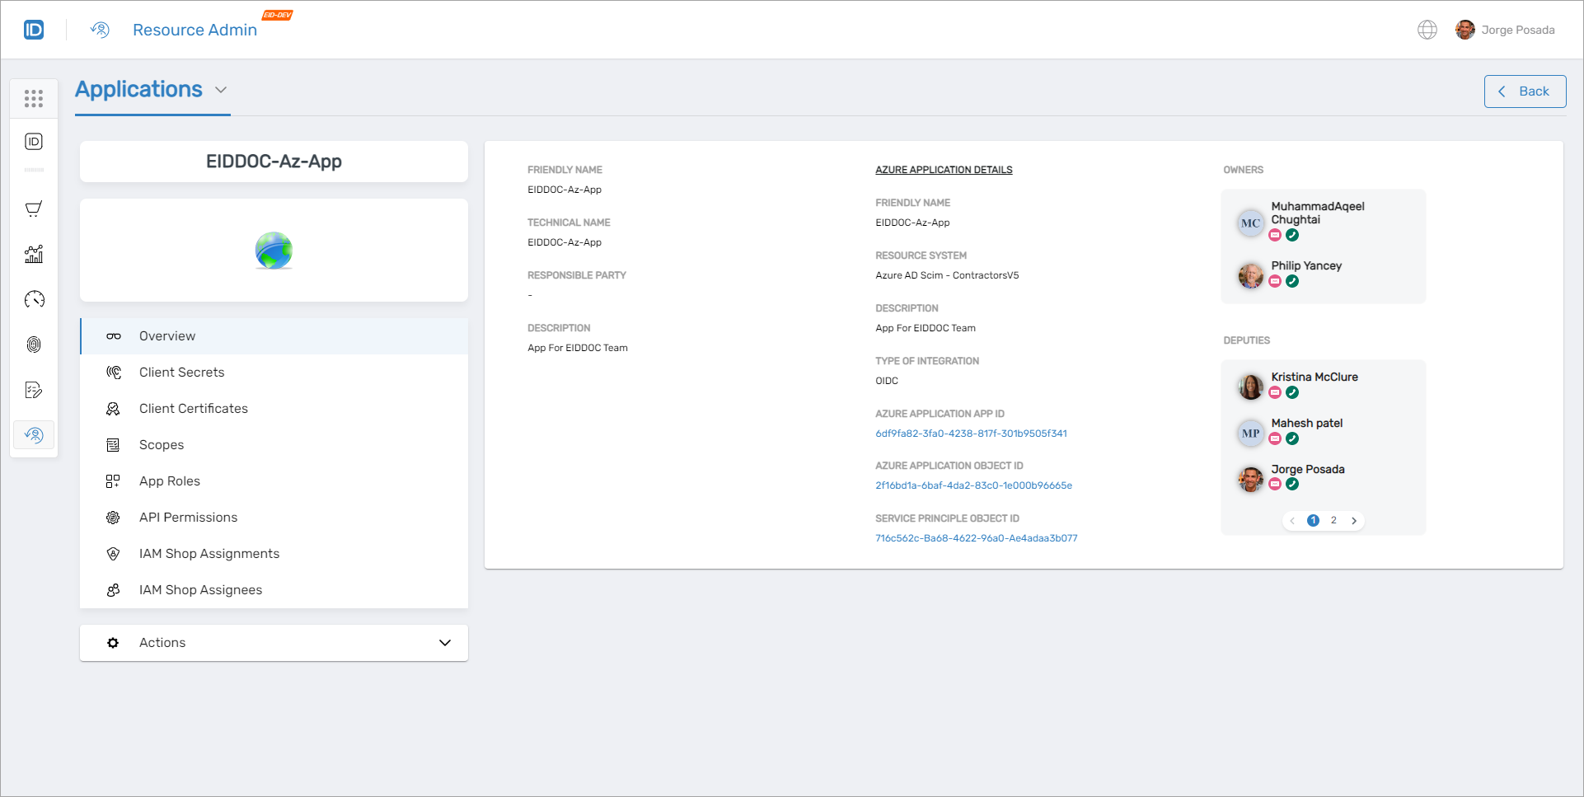This screenshot has width=1584, height=797.
Task: Switch to the Client Secrets tab
Action: (x=181, y=372)
